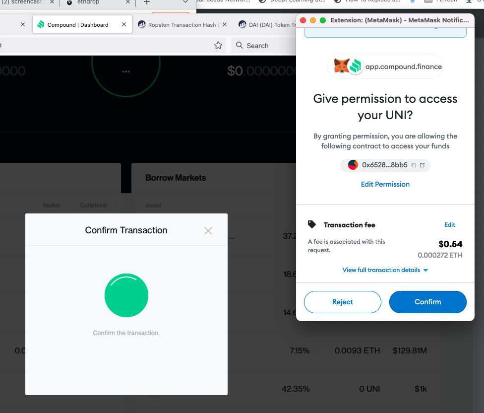Viewport: 484px width, 413px height.
Task: Click the 7.15% APY value
Action: click(300, 350)
